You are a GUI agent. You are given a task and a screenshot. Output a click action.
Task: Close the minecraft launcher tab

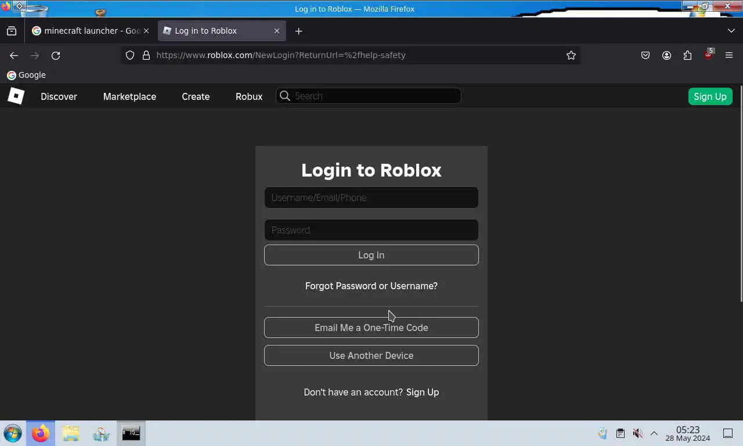point(146,31)
